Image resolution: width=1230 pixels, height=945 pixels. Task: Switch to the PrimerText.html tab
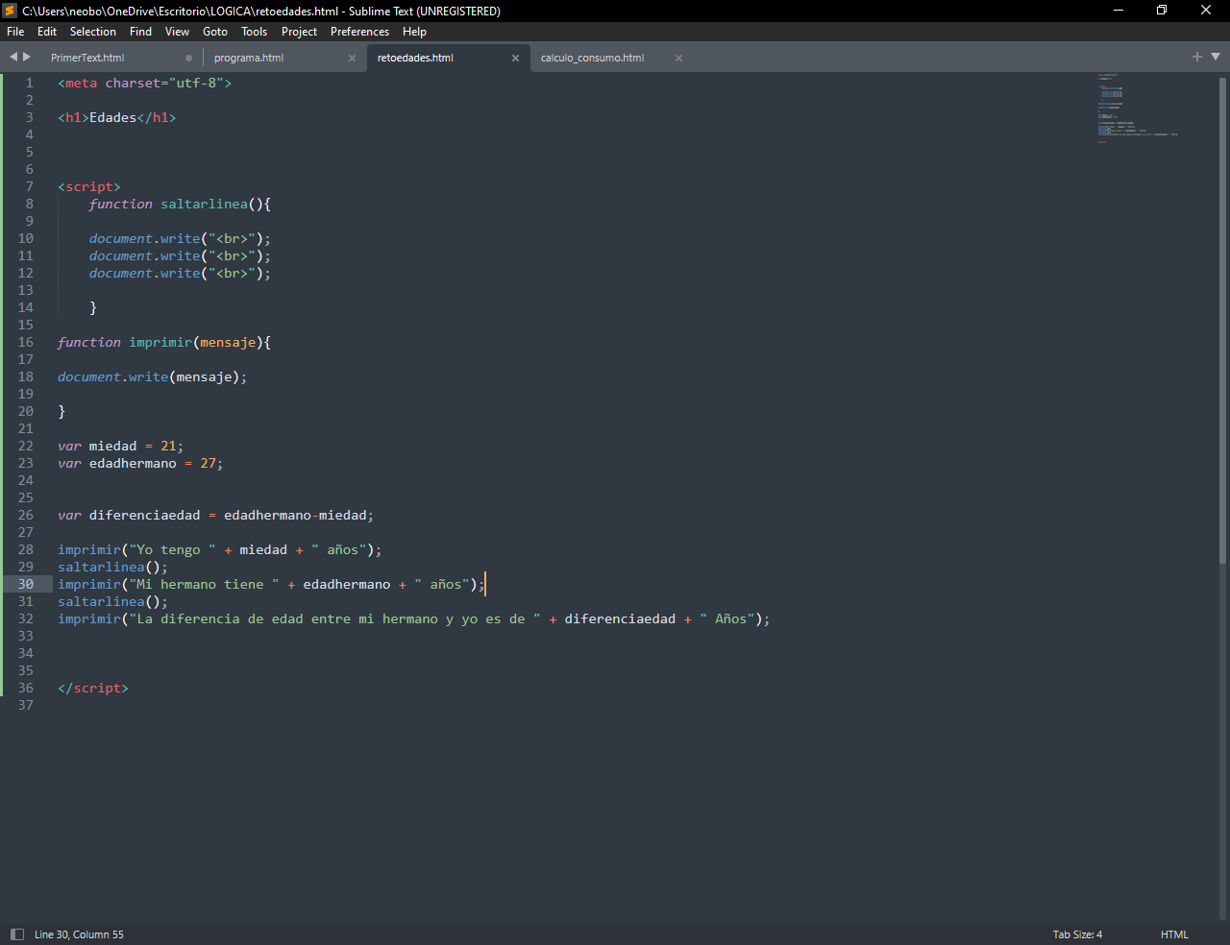(x=87, y=58)
